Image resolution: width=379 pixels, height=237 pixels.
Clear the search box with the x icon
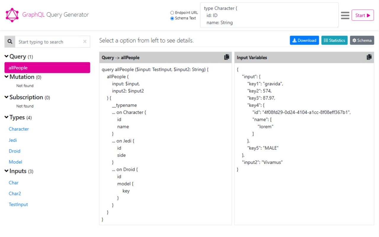(84, 41)
